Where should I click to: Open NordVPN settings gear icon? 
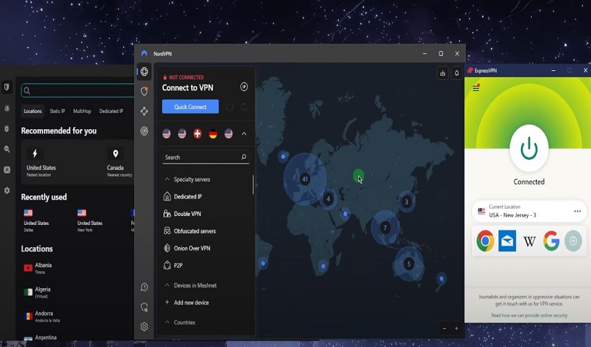point(144,327)
